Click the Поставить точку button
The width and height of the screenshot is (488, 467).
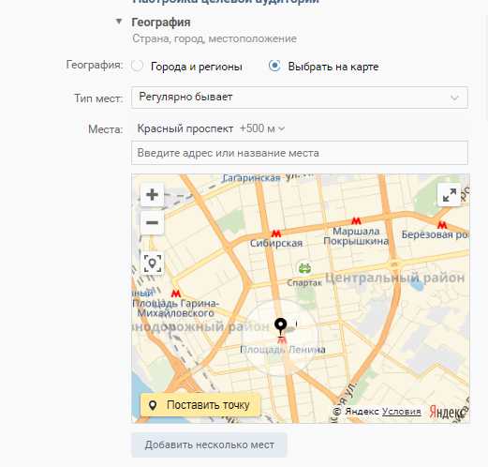tap(200, 405)
